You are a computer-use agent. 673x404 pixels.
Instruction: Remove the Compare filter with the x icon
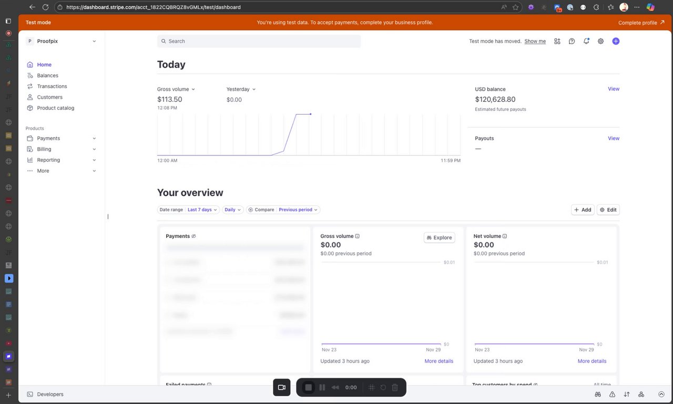[x=251, y=210]
